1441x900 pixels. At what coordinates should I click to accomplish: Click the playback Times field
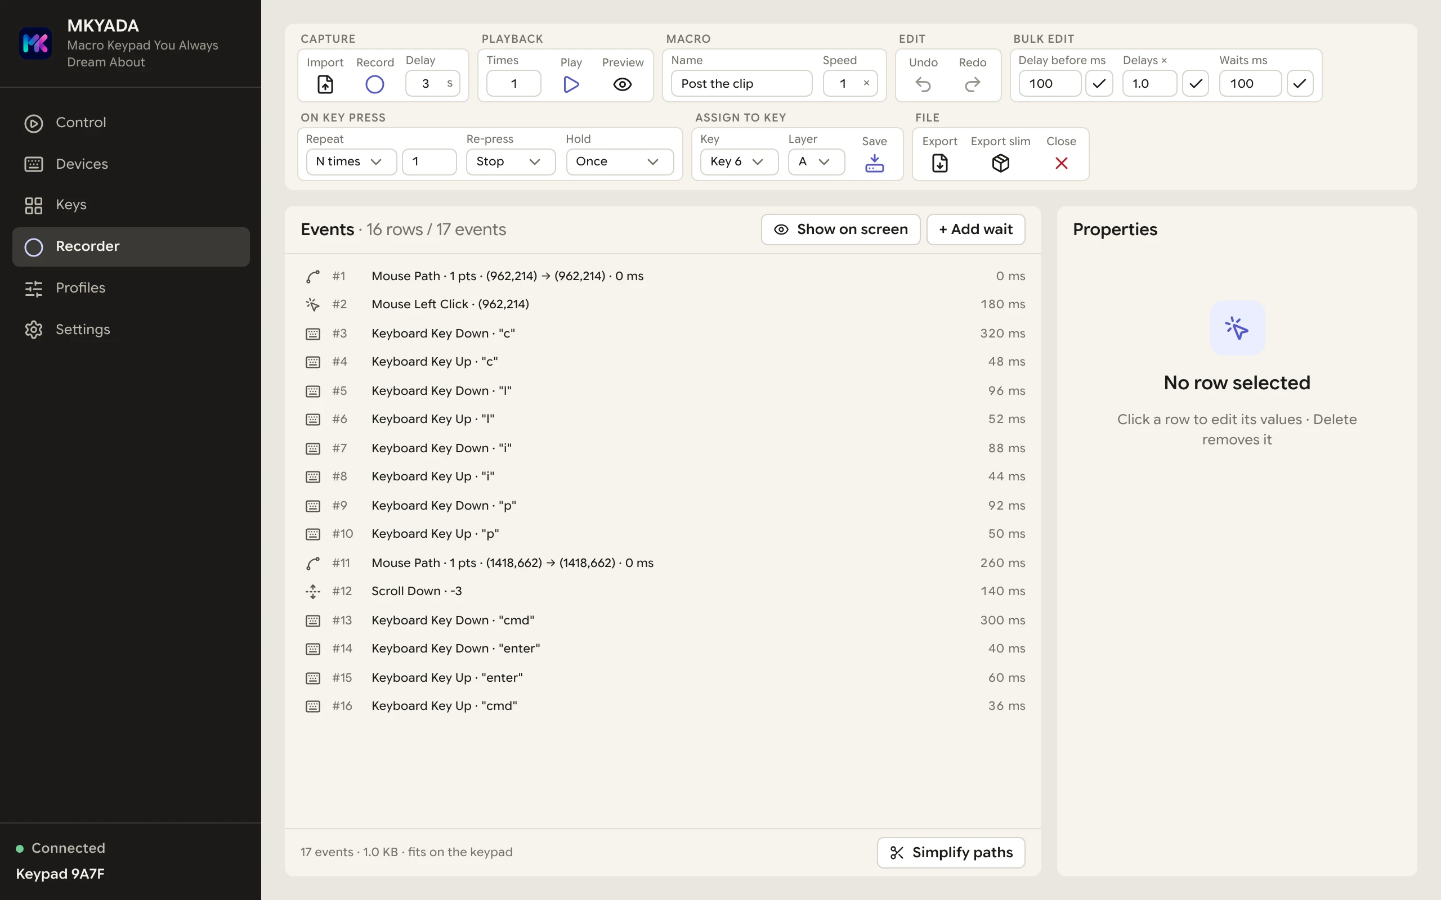click(x=513, y=83)
